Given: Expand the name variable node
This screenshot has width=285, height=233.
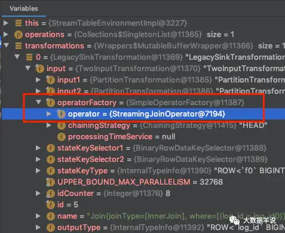Looking at the screenshot, I should pos(38,216).
